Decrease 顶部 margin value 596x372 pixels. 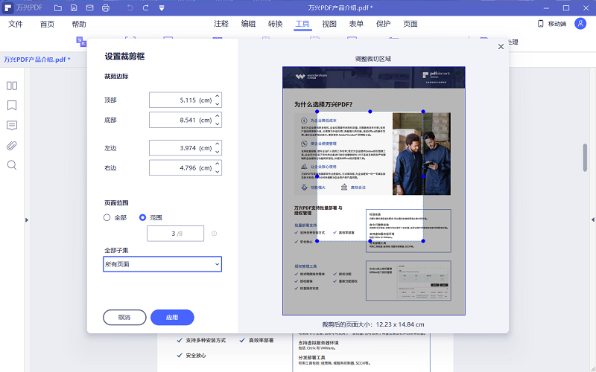(217, 104)
